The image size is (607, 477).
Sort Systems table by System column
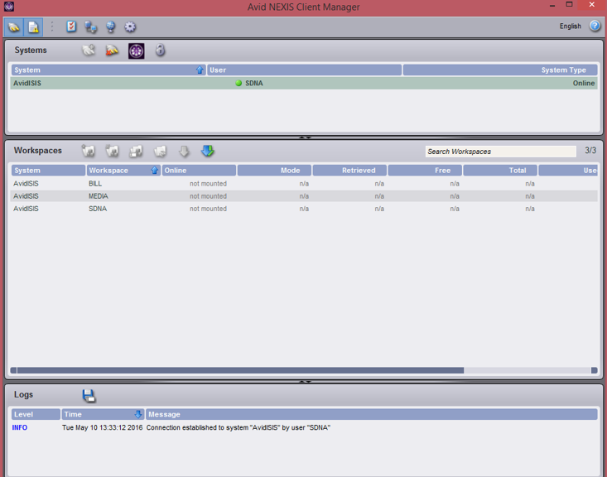point(108,70)
